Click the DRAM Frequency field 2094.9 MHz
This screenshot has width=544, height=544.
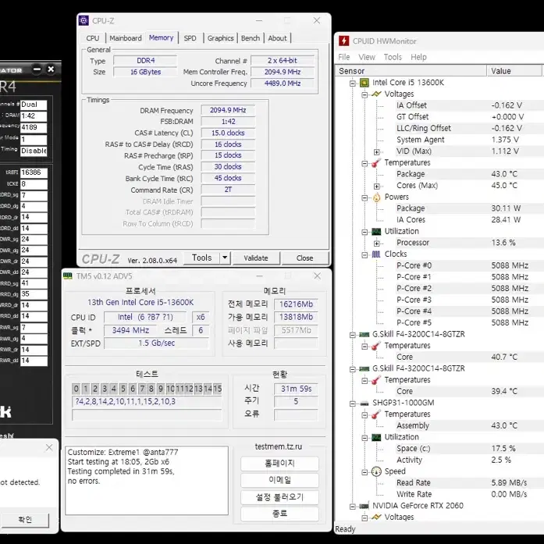click(x=228, y=110)
